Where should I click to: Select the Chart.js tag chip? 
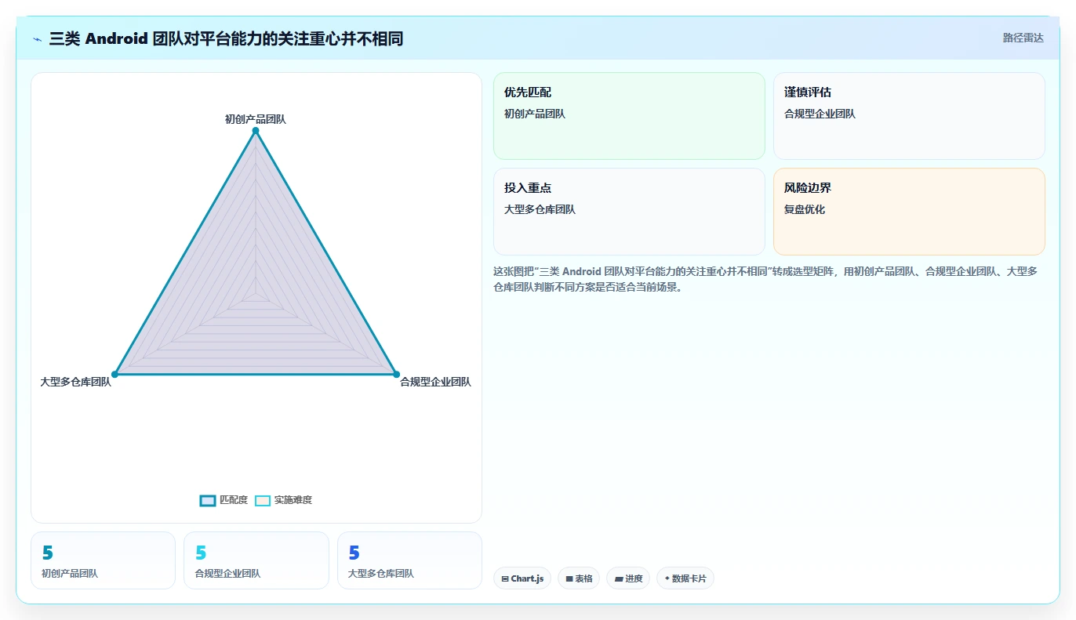[x=522, y=578]
